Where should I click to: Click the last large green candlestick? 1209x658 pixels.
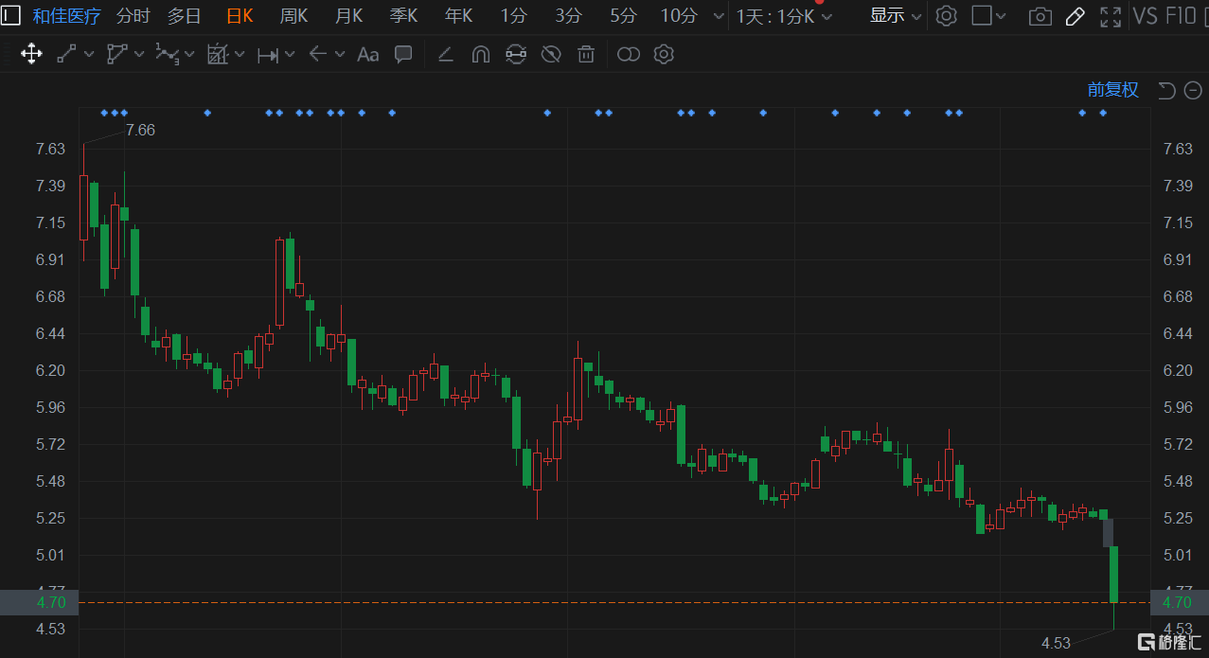pos(1114,574)
